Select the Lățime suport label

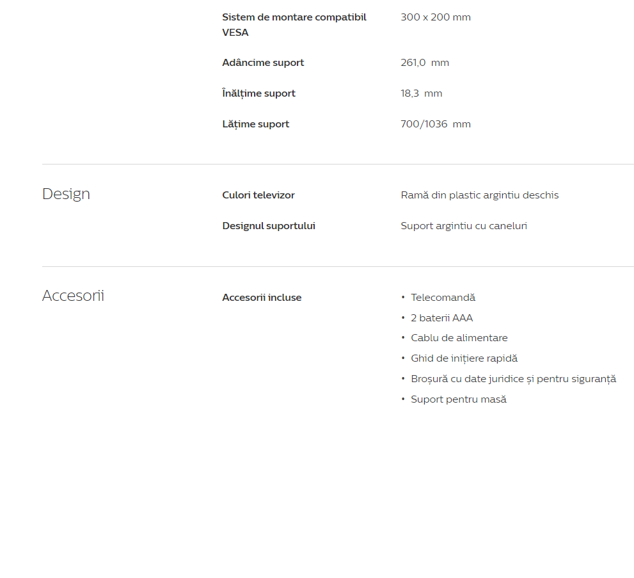pyautogui.click(x=255, y=124)
